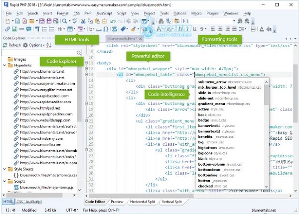Click the Redo arrow icon
Screen dimensions: 299x214
(x=120, y=21)
